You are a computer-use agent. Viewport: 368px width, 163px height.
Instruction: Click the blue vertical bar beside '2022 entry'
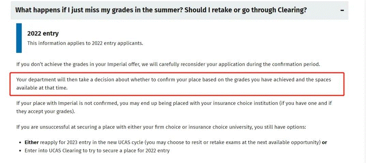(19, 38)
